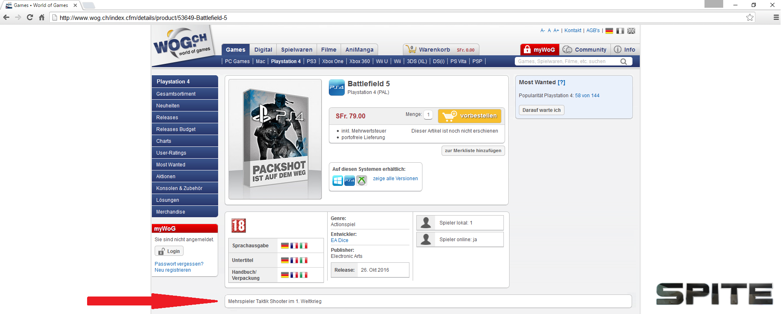This screenshot has height=314, width=781.
Task: Open User-Ratings in sidebar
Action: (185, 153)
